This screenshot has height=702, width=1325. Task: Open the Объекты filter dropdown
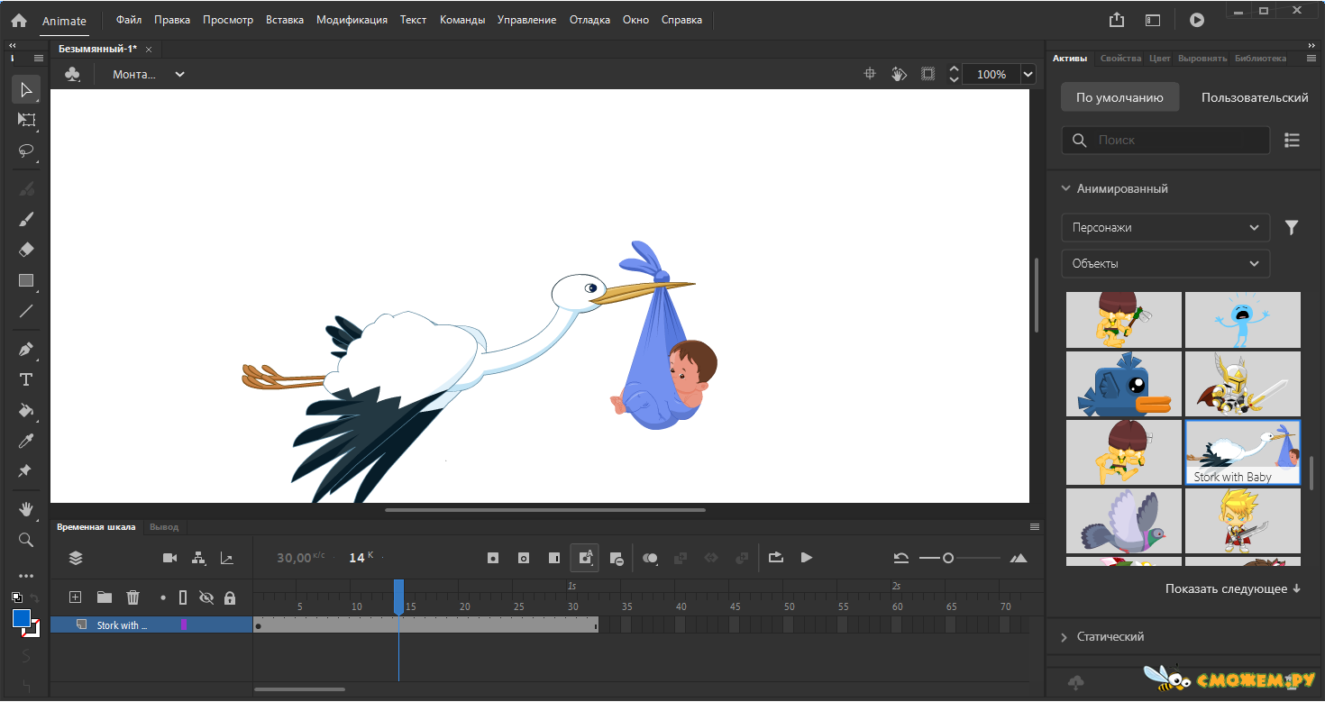click(x=1165, y=263)
